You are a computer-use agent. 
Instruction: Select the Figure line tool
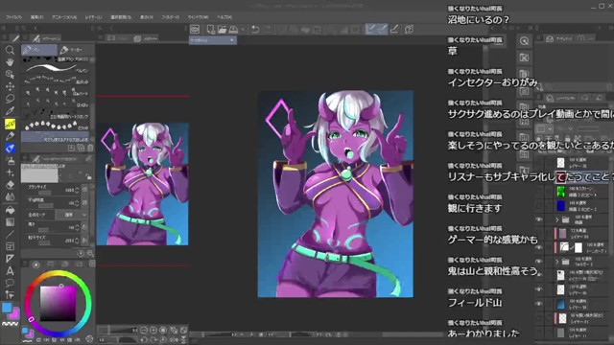[10, 234]
